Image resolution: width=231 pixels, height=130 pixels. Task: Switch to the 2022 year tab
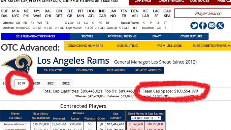point(66,83)
